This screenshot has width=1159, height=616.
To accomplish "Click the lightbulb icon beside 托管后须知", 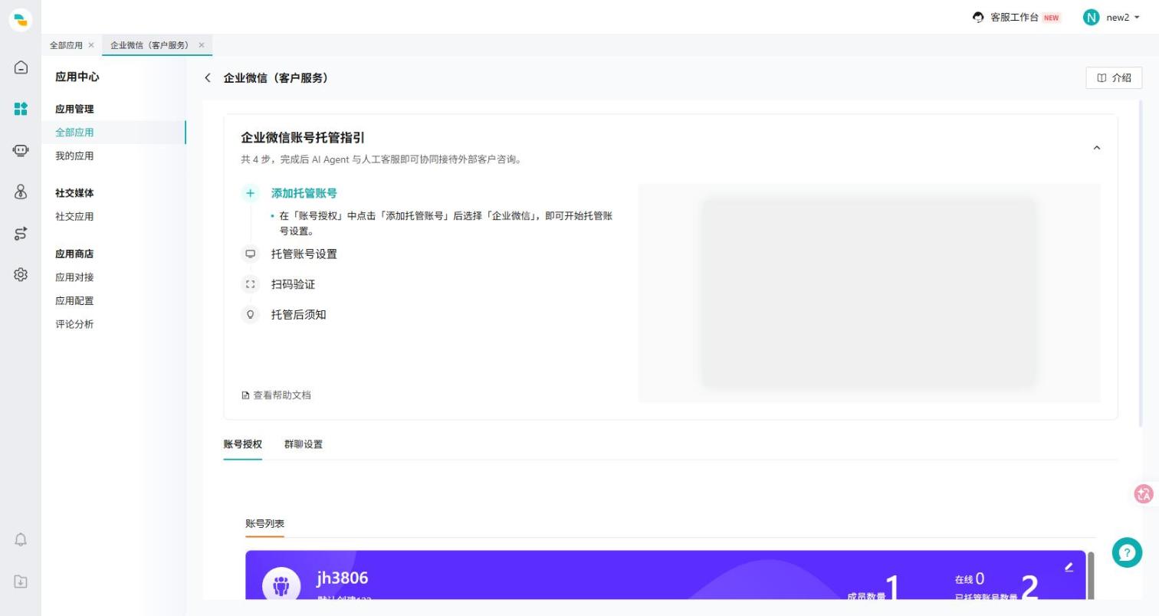I will point(250,314).
